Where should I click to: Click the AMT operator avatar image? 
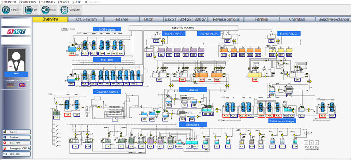point(16,59)
